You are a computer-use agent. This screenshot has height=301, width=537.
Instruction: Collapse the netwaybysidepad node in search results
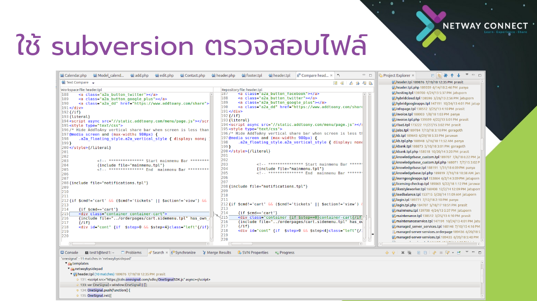tap(69, 269)
